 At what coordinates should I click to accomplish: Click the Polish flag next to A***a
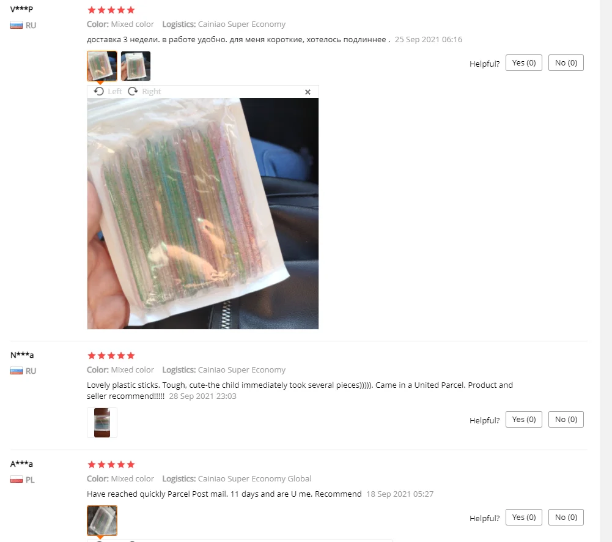click(17, 480)
